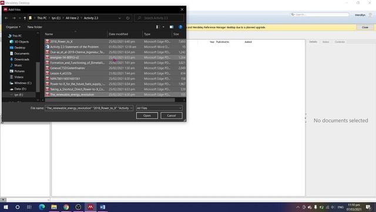The height and width of the screenshot is (212, 376).
Task: Select This PC in navigation tree
Action: pyautogui.click(x=17, y=36)
